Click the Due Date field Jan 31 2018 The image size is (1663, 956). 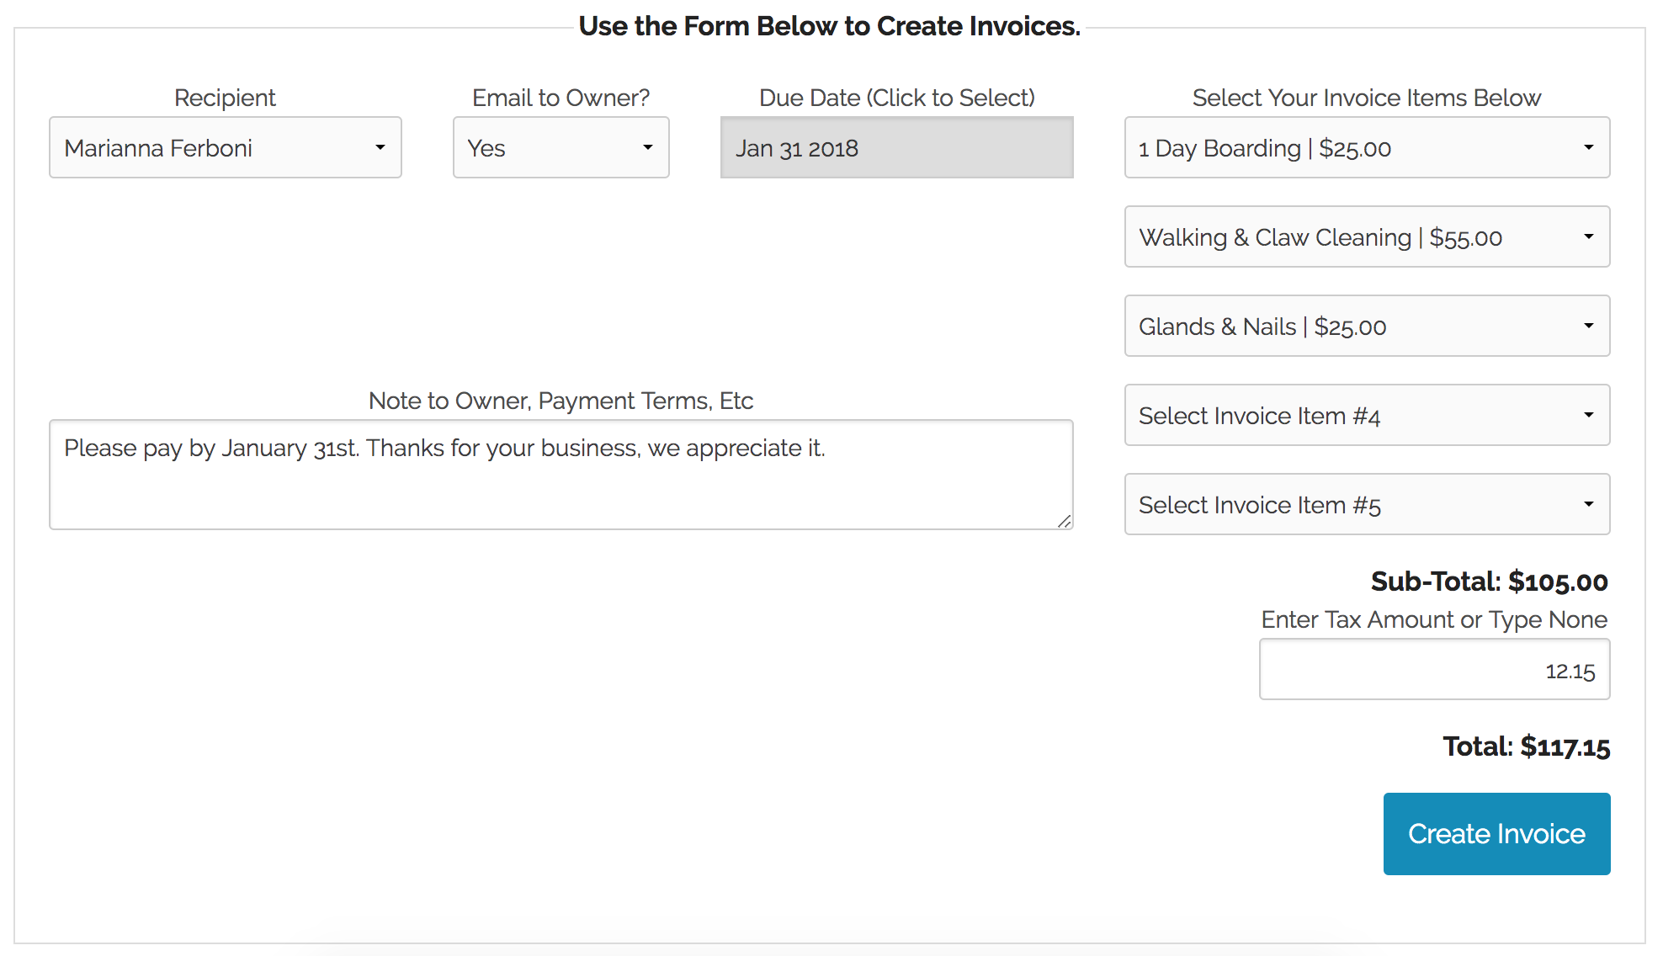click(x=896, y=148)
